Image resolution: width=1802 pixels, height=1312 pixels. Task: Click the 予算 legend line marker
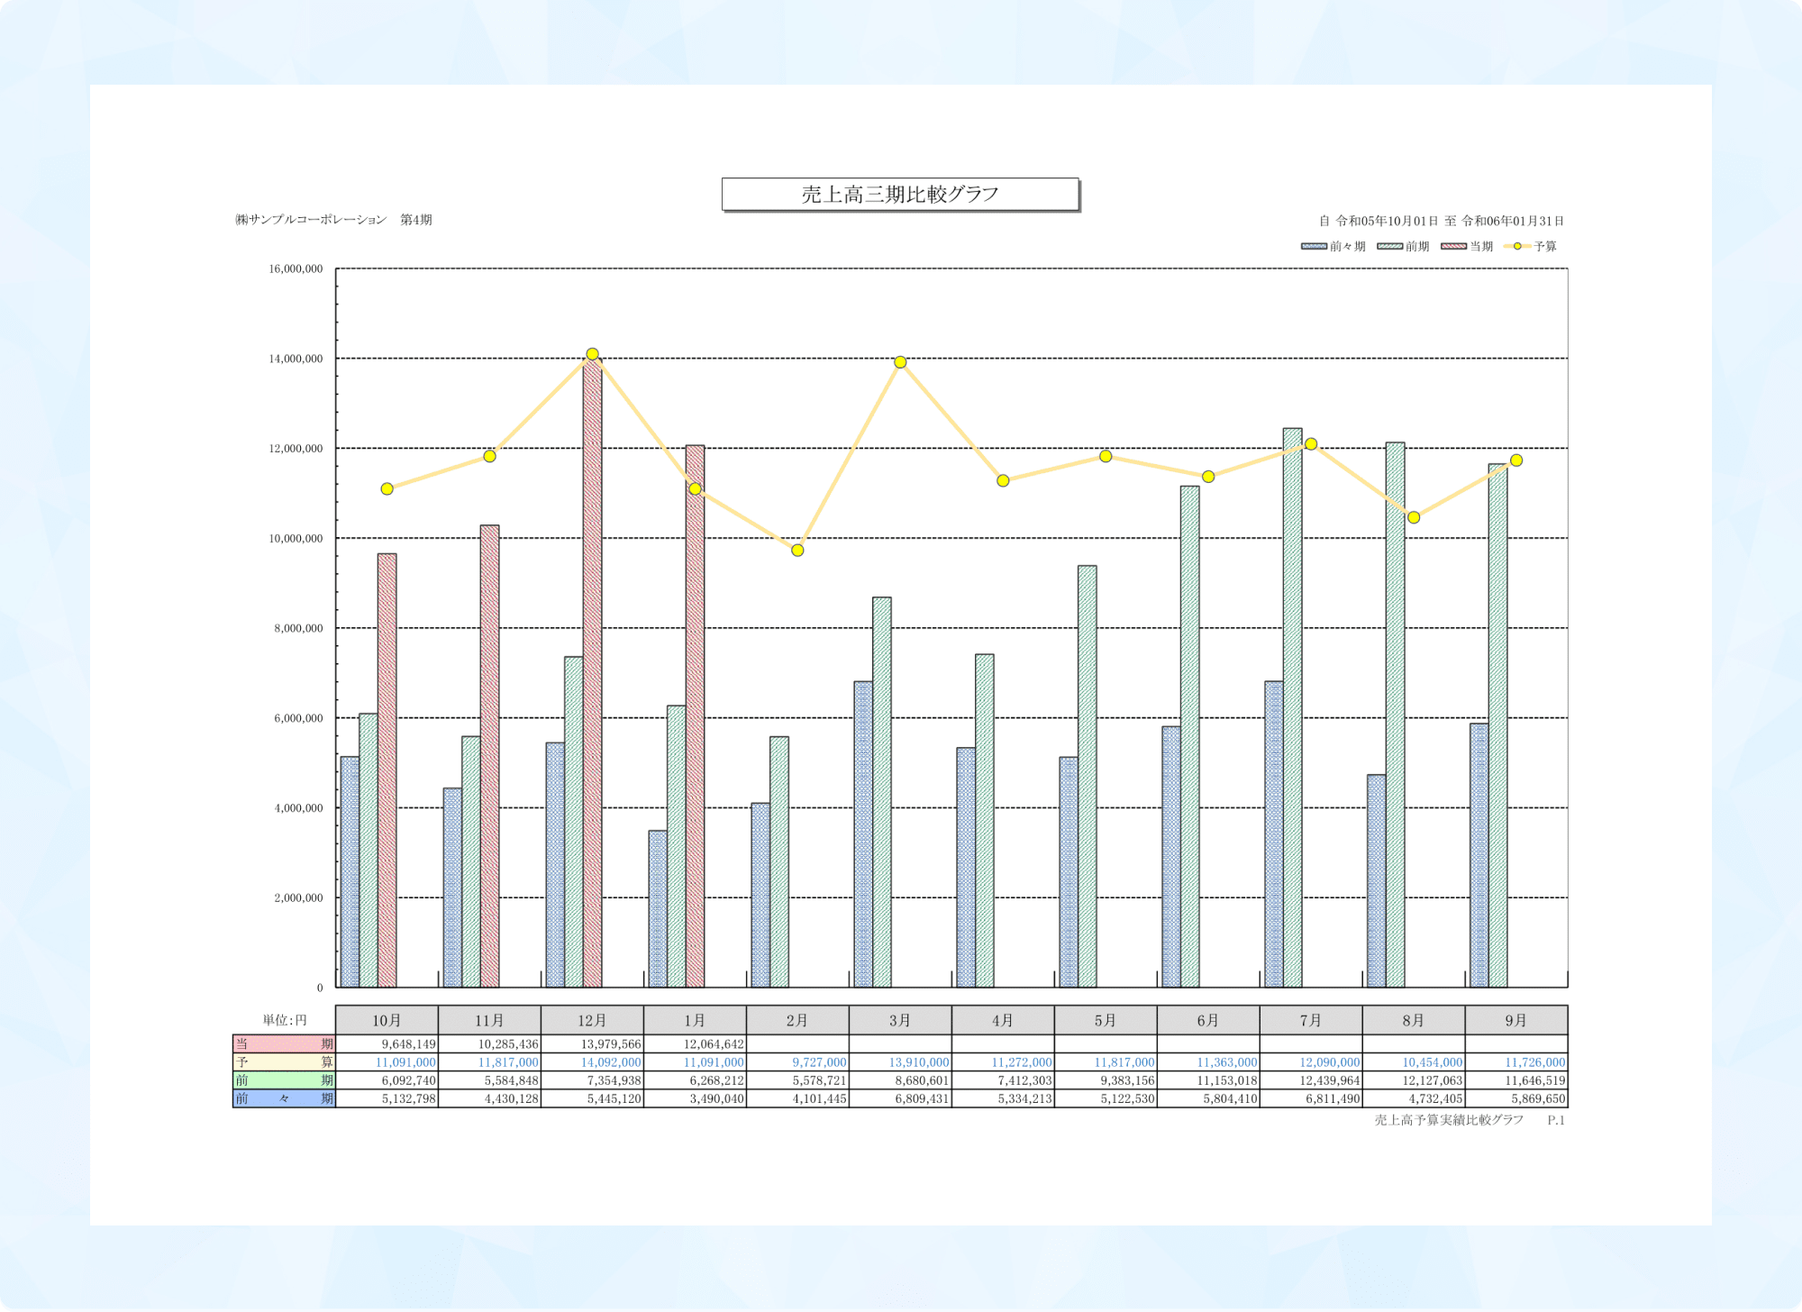tap(1517, 246)
